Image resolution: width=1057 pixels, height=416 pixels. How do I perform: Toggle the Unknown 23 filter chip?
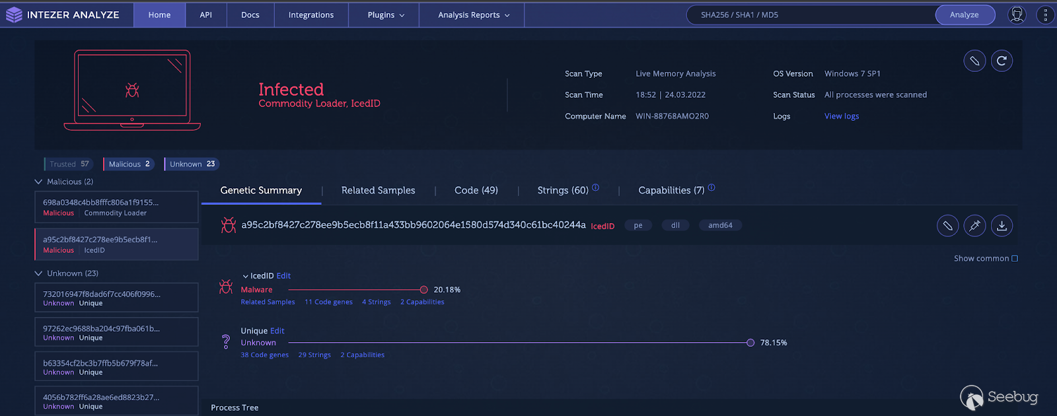pos(192,164)
